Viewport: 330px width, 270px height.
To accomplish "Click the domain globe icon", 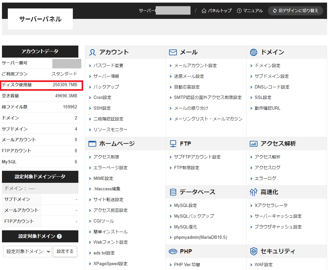I will coord(253,52).
